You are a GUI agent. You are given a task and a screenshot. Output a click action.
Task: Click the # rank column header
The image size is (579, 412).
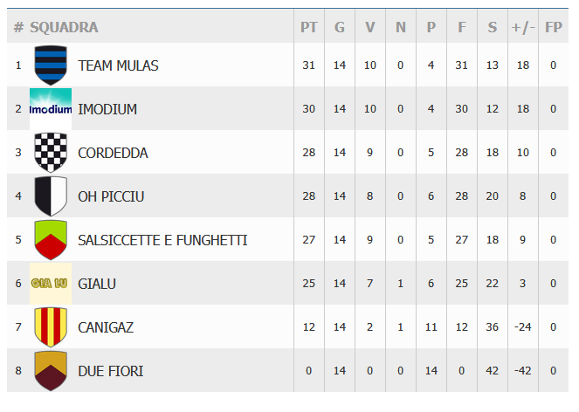(x=18, y=27)
